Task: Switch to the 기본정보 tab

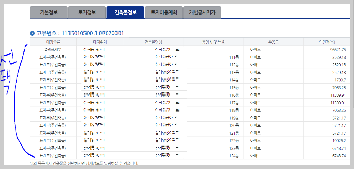Action: click(49, 12)
